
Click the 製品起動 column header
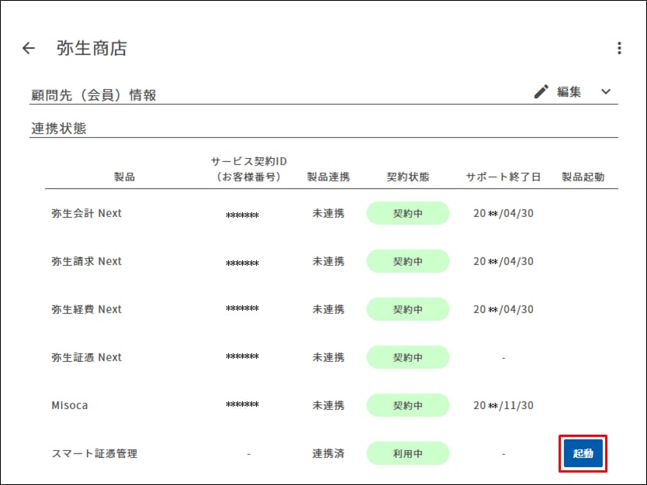pyautogui.click(x=583, y=177)
